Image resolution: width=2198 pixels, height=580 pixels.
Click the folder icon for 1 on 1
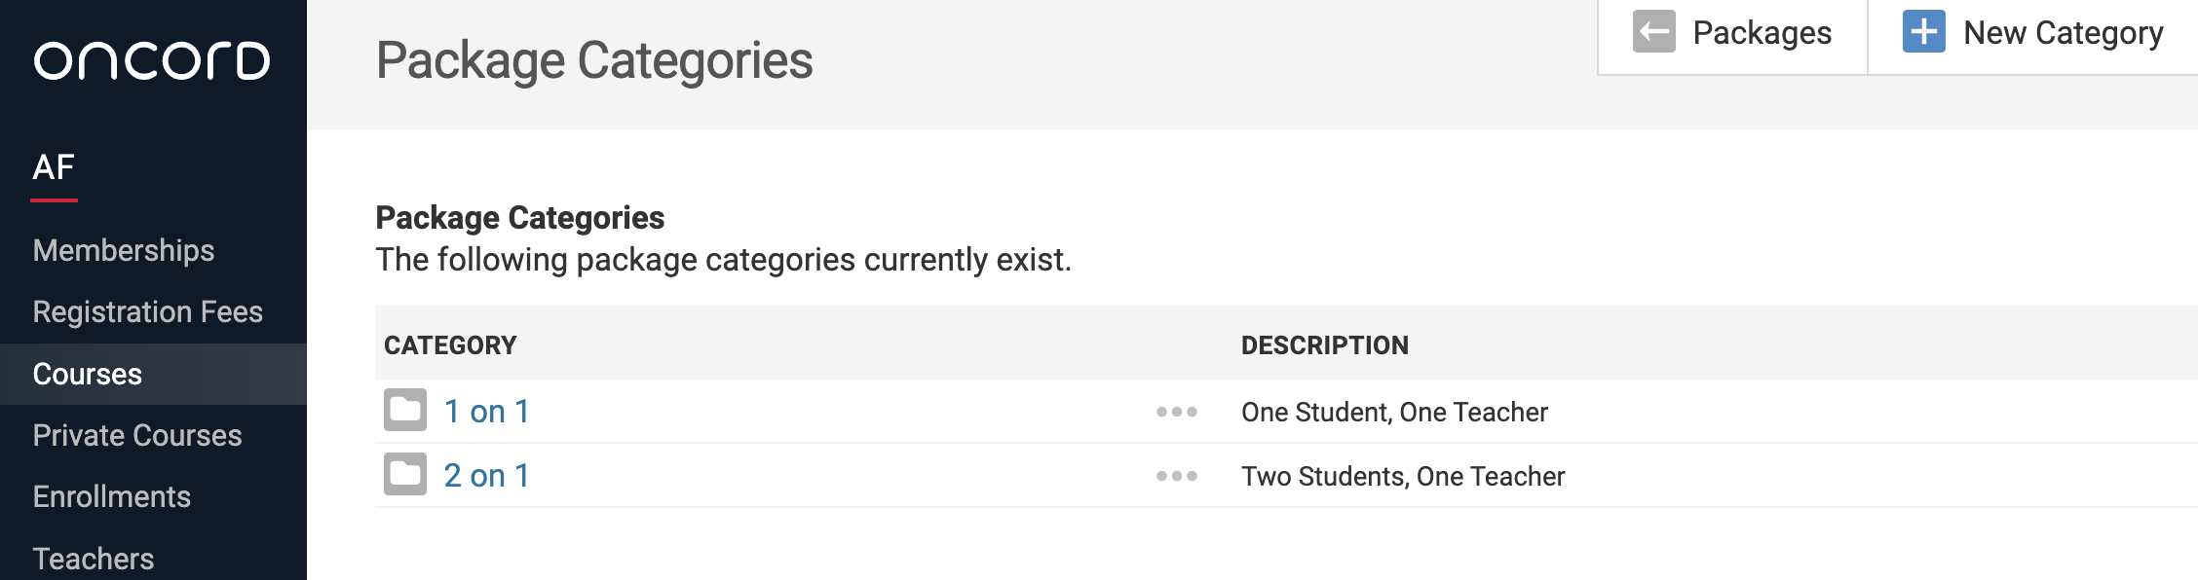(405, 411)
